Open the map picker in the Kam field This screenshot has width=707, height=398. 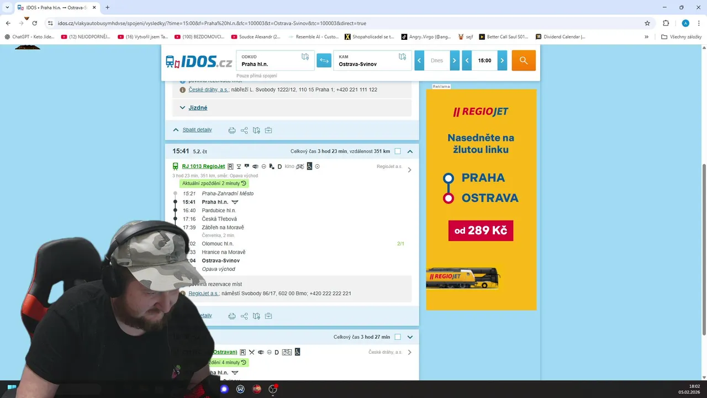click(x=402, y=57)
